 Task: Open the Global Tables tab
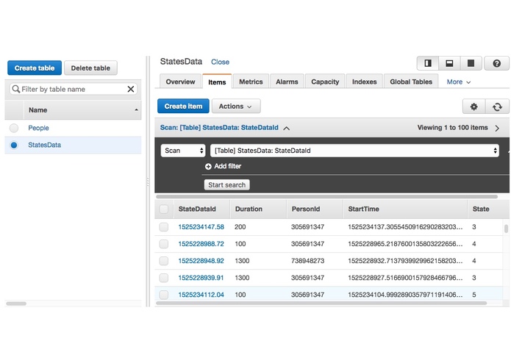tap(411, 82)
